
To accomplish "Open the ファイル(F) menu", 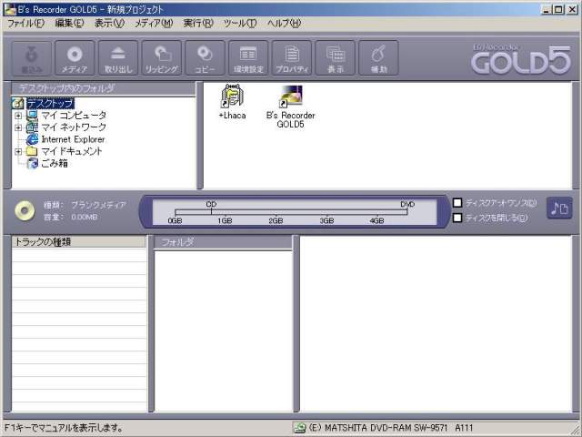I will [25, 23].
